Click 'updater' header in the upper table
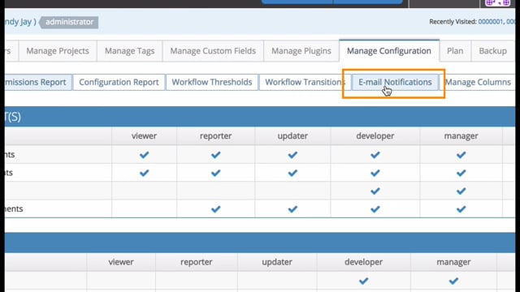This screenshot has width=520, height=292. pyautogui.click(x=292, y=136)
